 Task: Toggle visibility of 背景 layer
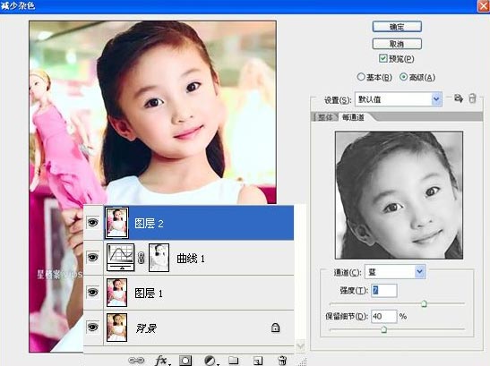coord(93,327)
